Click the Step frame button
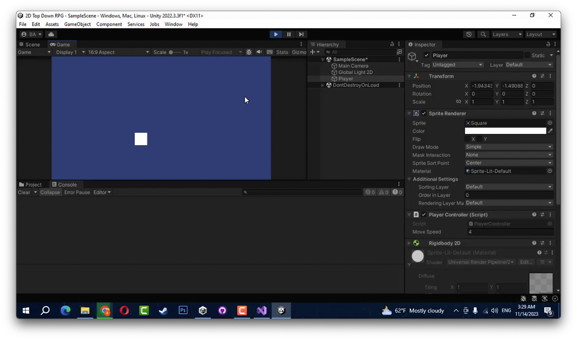 pos(302,34)
